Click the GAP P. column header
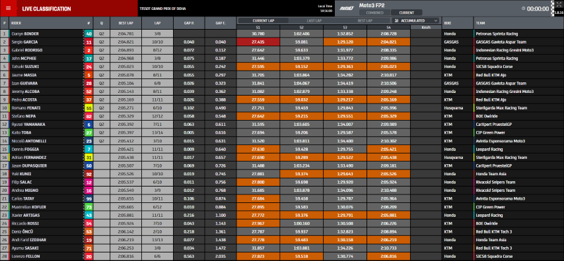The image size is (564, 261). pos(189,23)
